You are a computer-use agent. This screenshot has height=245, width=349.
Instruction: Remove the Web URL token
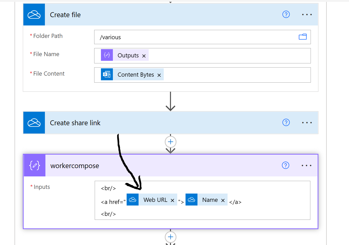172,200
